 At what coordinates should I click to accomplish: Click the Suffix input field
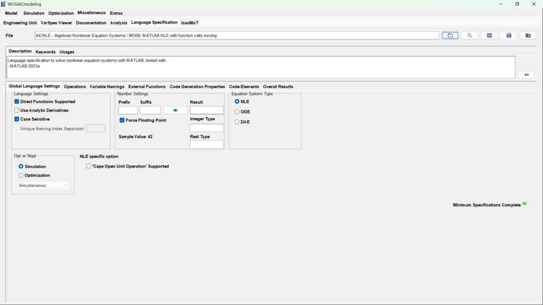click(150, 110)
